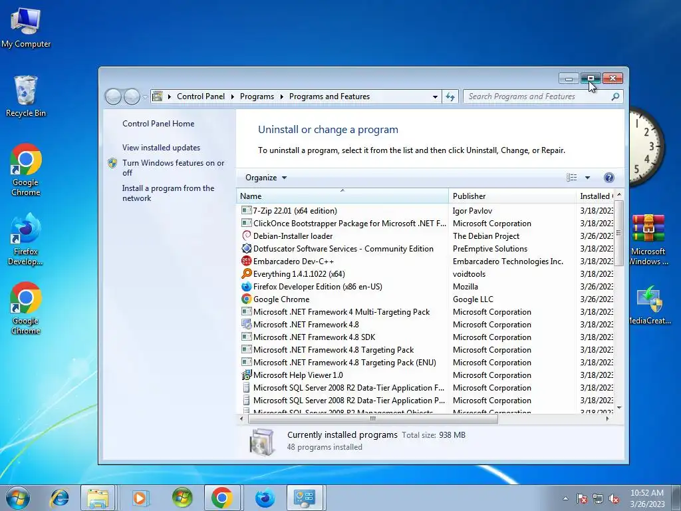Click the Everything search tool icon

point(246,273)
